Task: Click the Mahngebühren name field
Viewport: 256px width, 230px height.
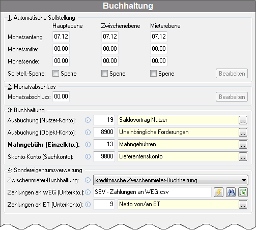Action: click(178, 145)
